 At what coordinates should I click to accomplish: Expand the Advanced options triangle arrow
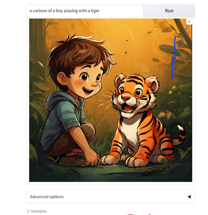click(189, 197)
